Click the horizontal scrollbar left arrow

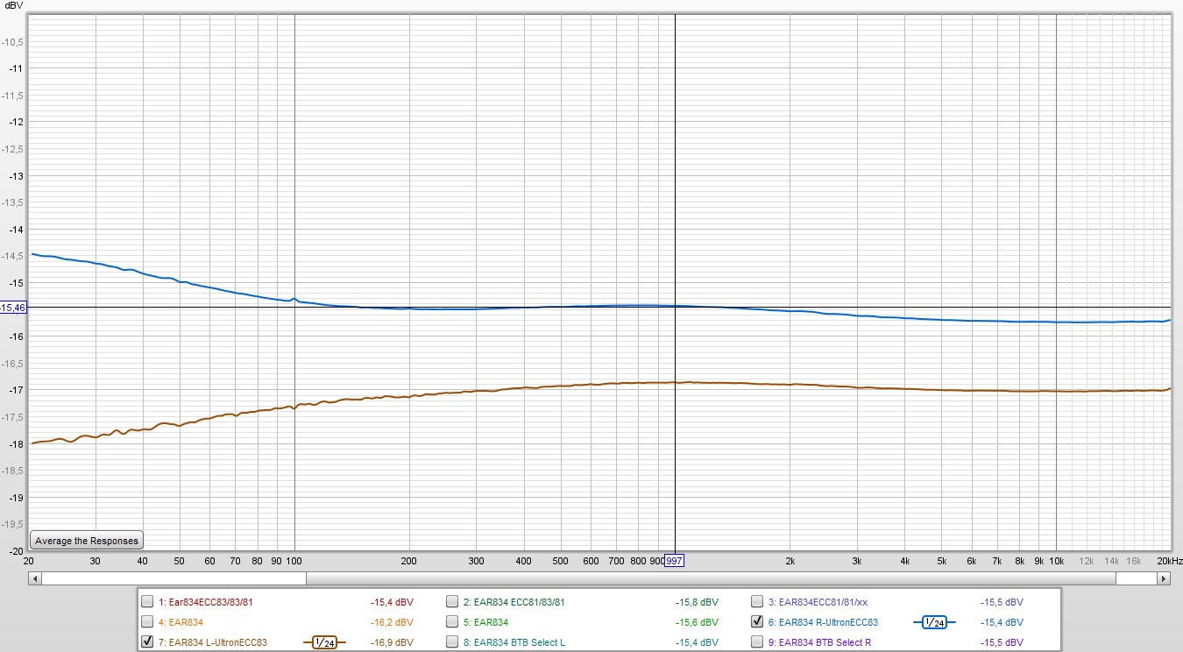pyautogui.click(x=35, y=578)
